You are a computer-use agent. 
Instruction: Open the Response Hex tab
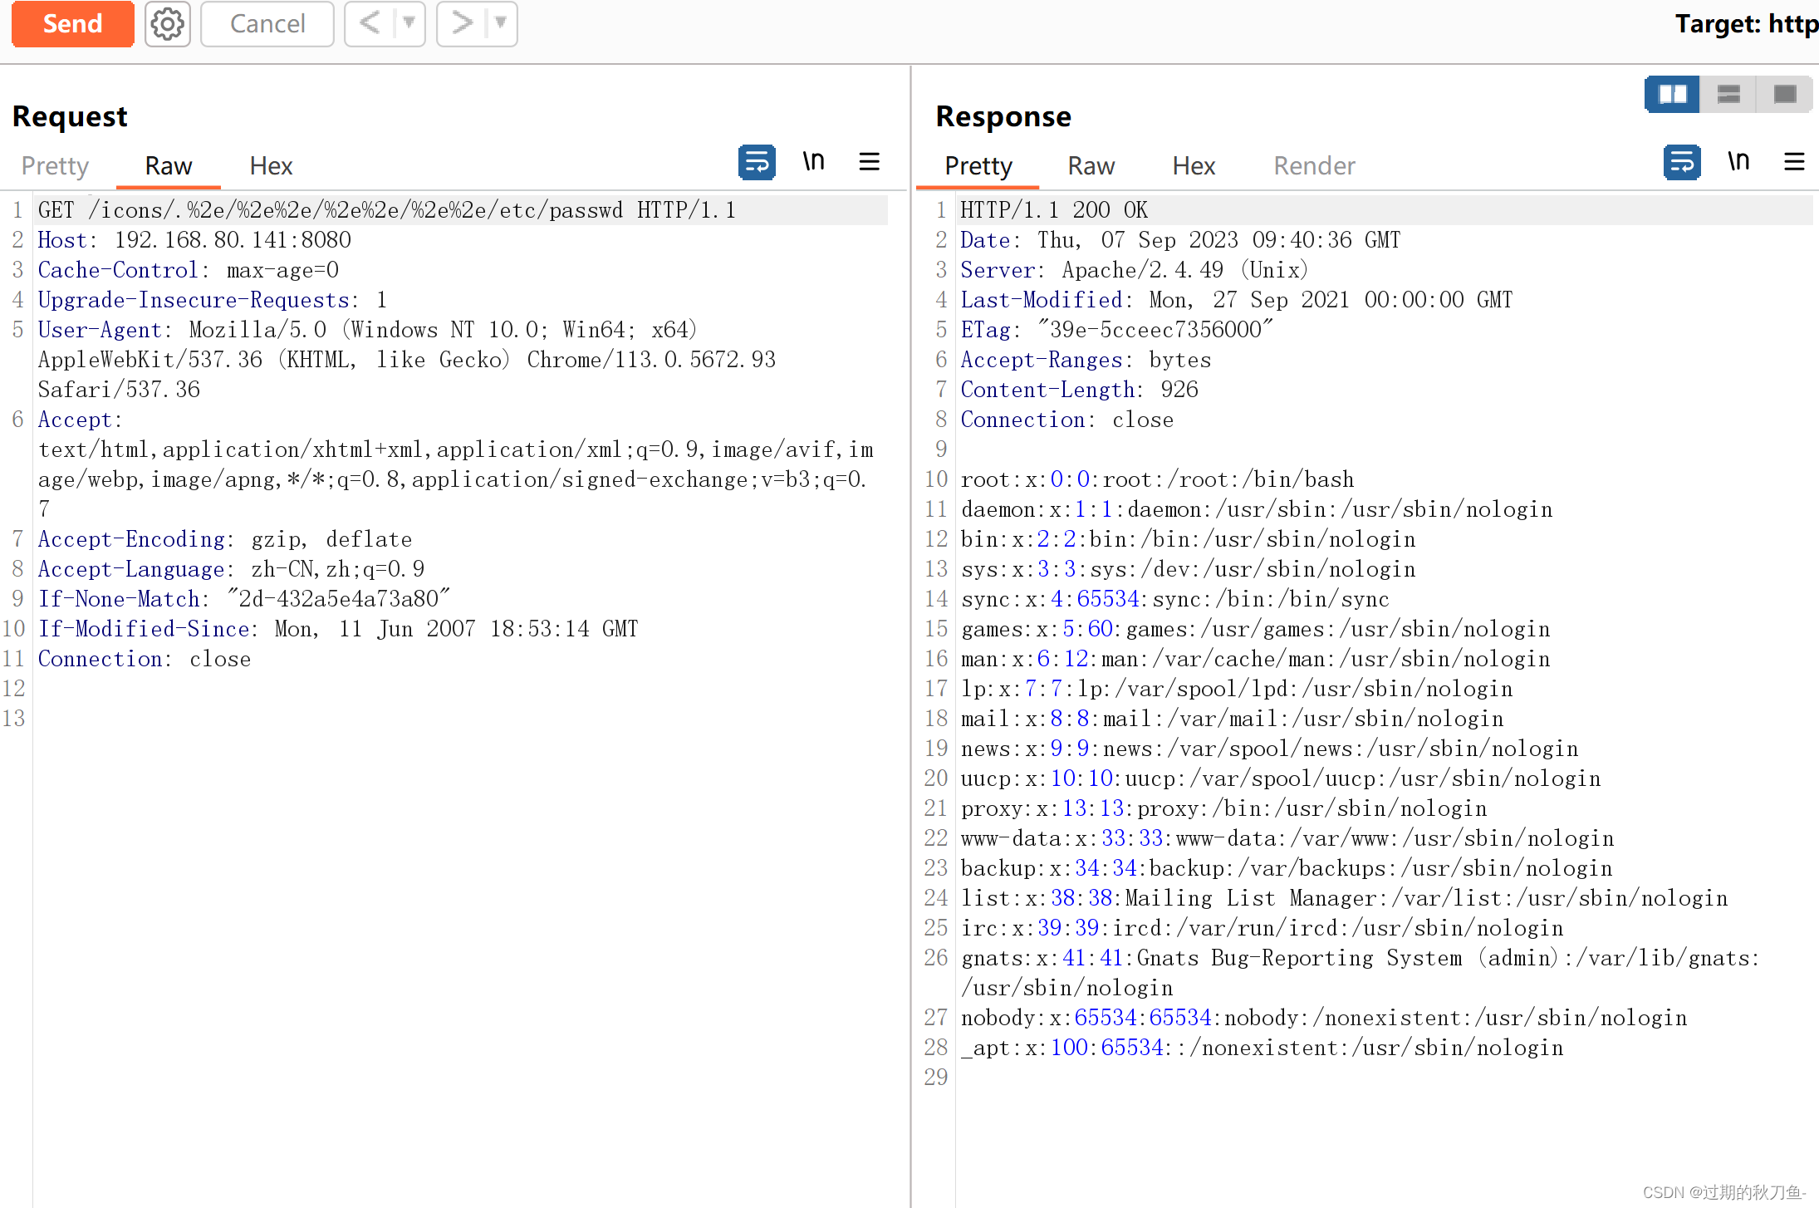1194,165
